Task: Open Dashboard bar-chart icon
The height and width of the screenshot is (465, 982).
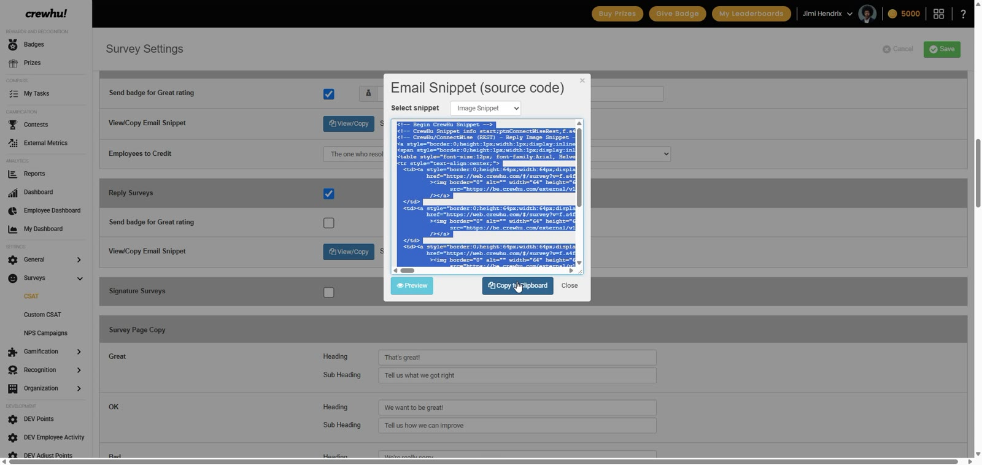Action: click(x=13, y=193)
